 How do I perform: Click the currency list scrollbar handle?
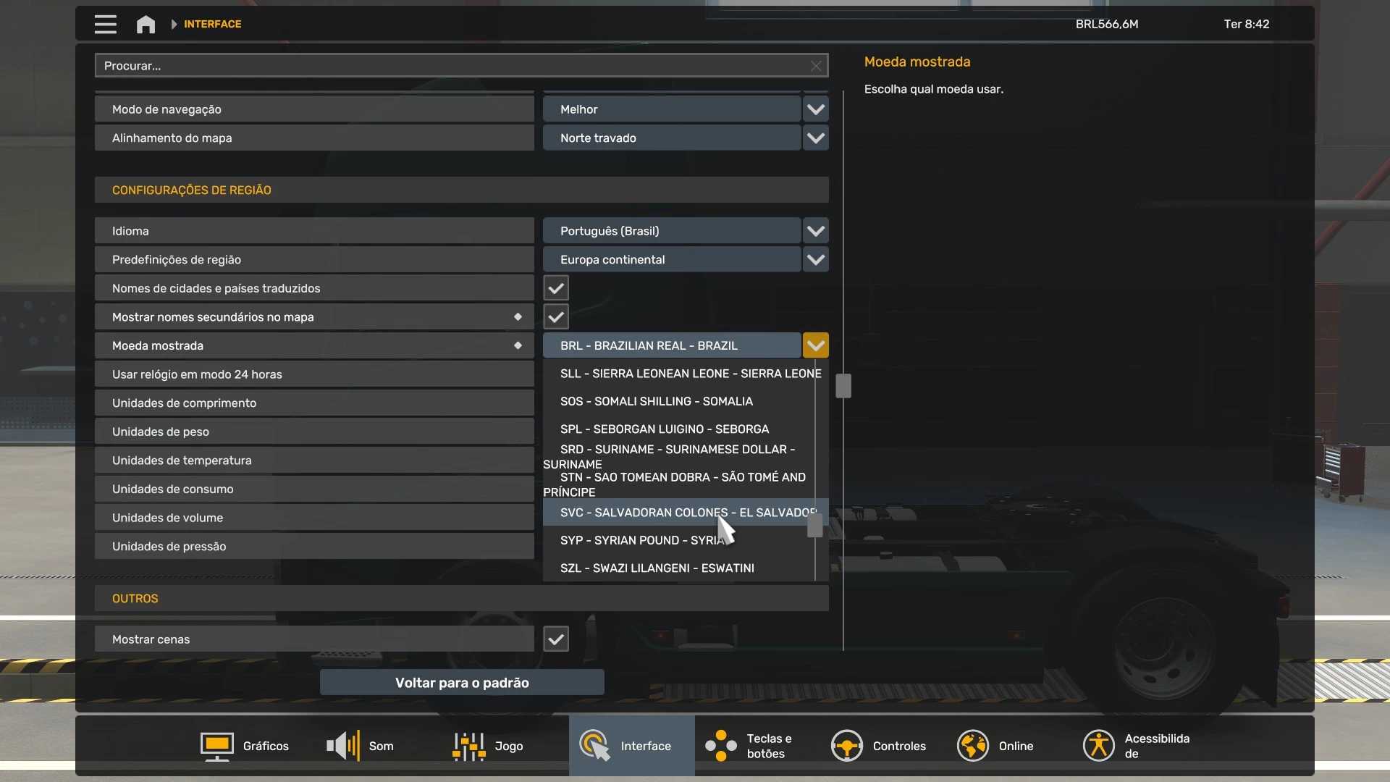click(x=814, y=526)
